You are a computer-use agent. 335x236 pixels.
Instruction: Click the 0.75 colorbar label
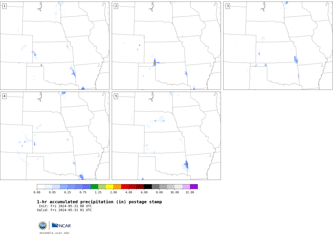pos(83,193)
